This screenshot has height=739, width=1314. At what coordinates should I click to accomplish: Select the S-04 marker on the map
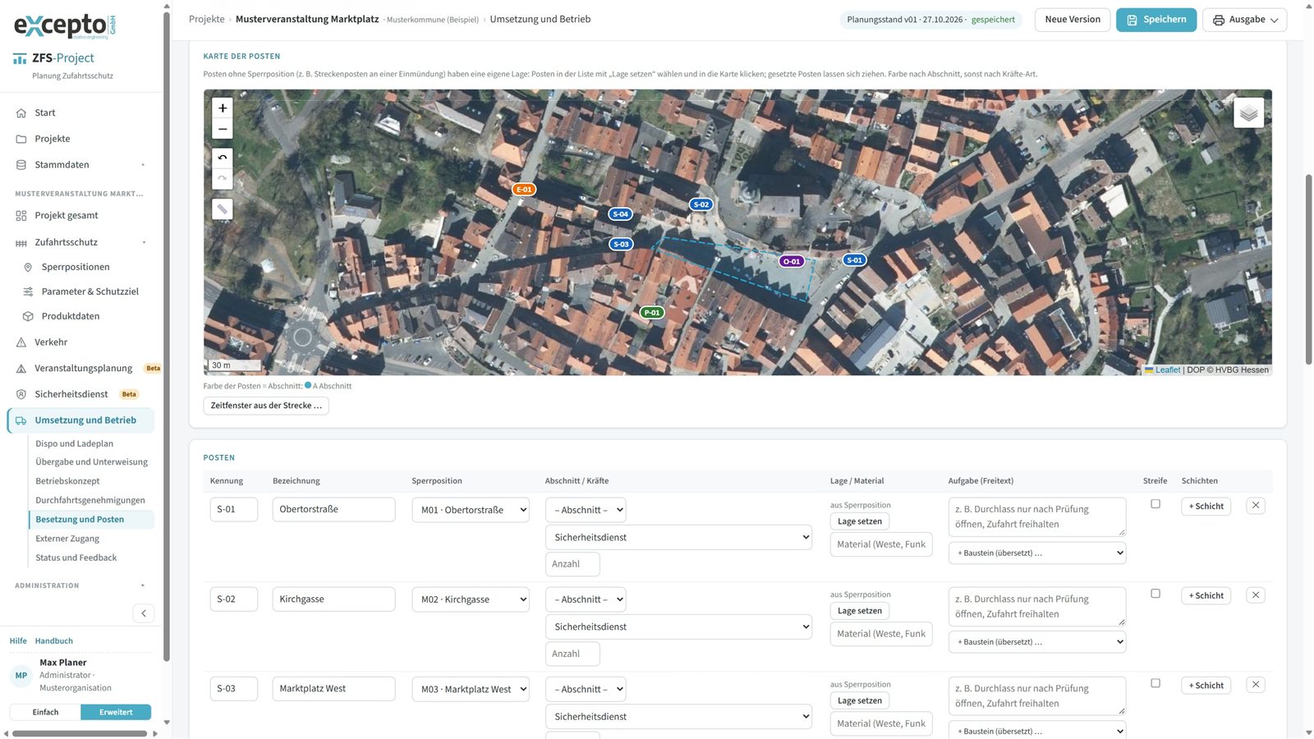coord(621,214)
